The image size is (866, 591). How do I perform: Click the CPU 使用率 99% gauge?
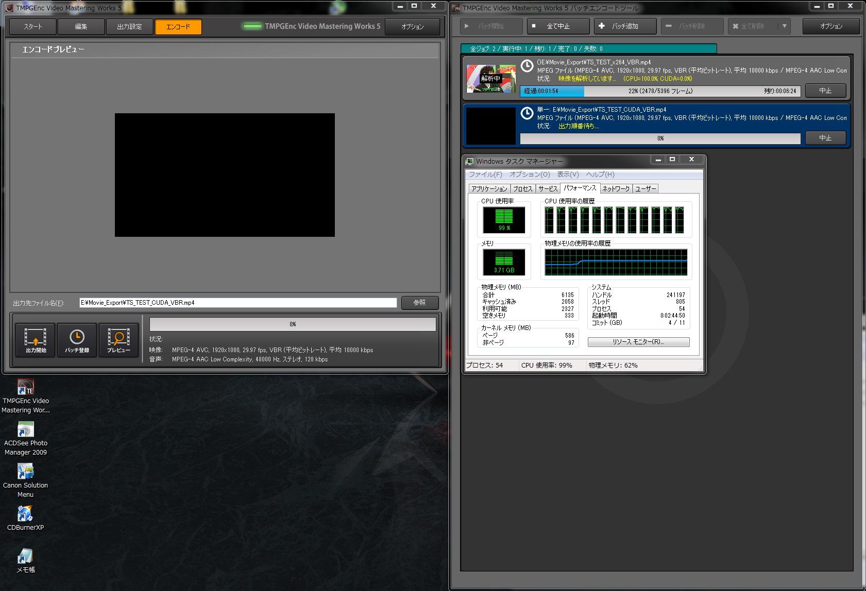(x=504, y=220)
